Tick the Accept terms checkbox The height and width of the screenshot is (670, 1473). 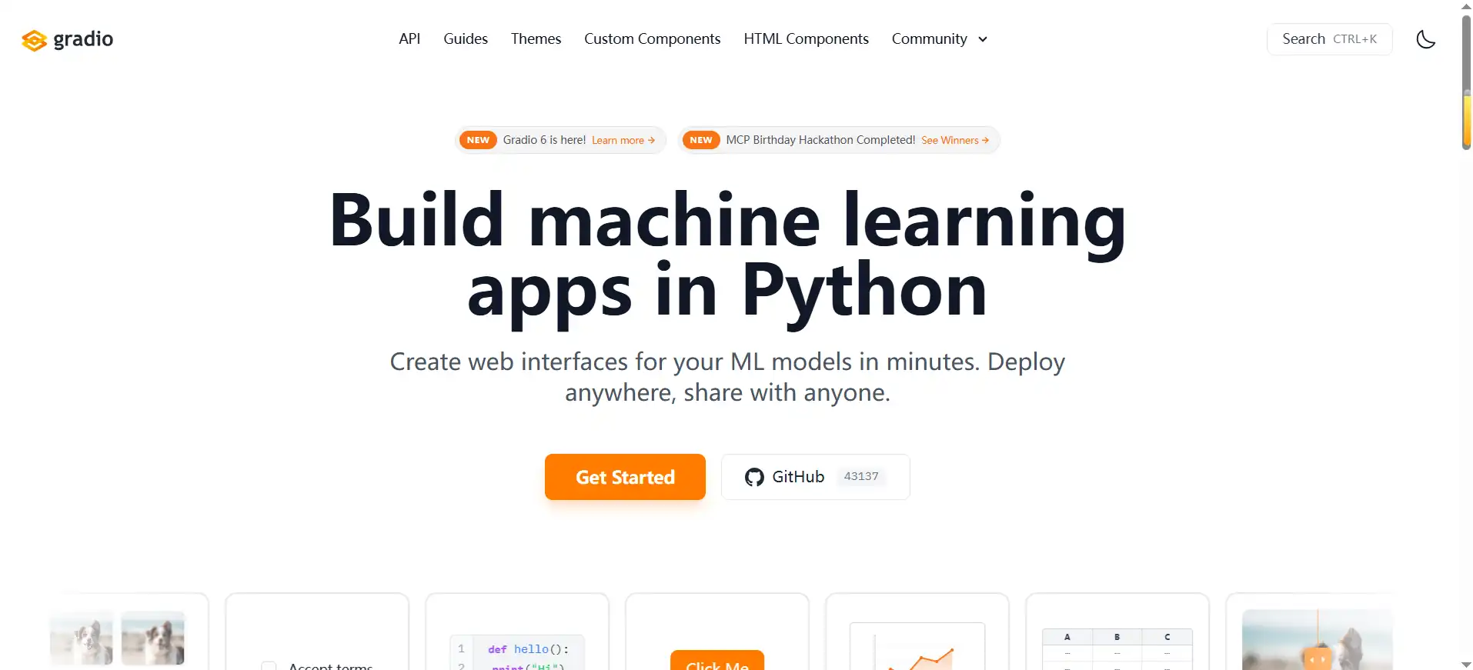click(269, 666)
